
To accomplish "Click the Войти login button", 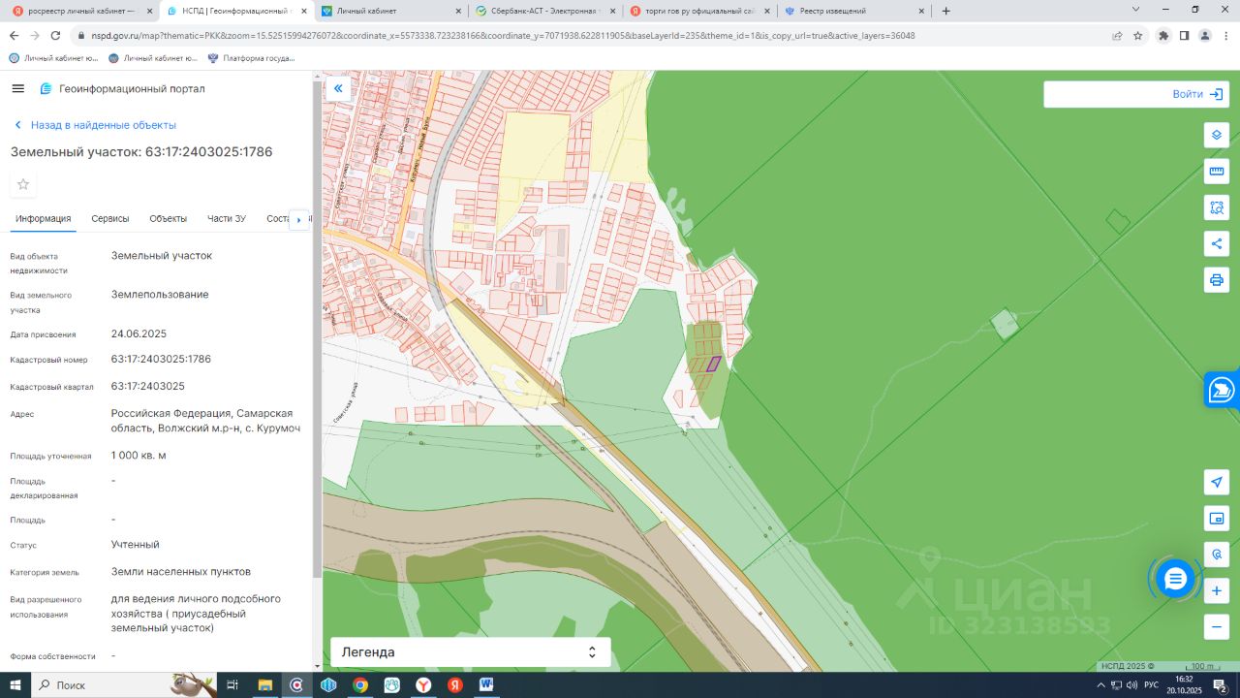I will [1196, 94].
